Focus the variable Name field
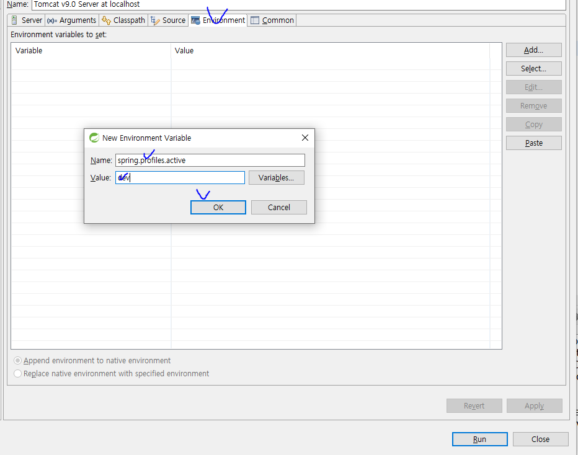578x455 pixels. click(210, 161)
